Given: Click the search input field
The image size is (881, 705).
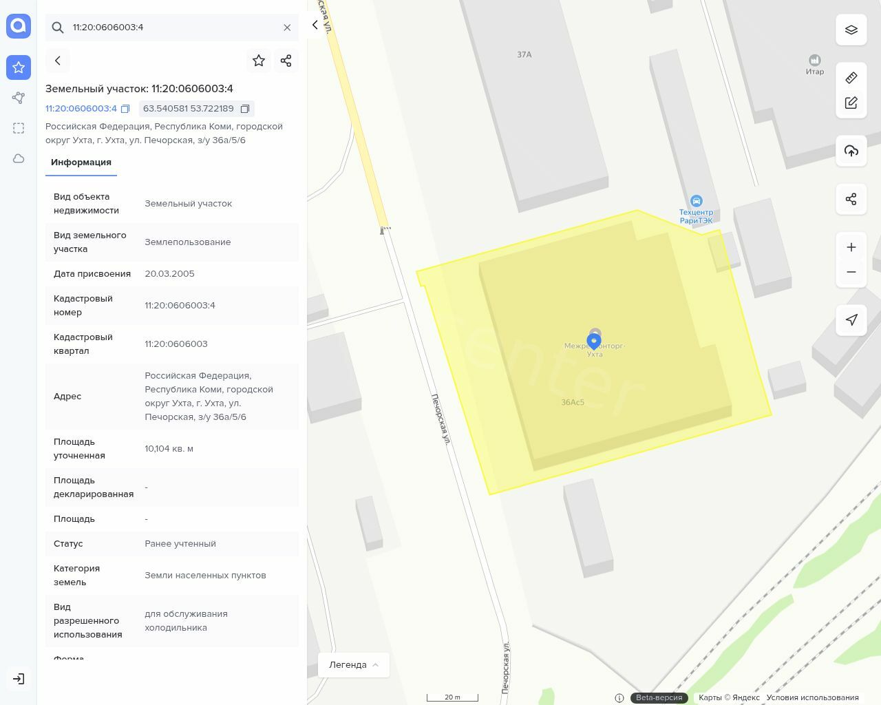Looking at the screenshot, I should tap(172, 28).
